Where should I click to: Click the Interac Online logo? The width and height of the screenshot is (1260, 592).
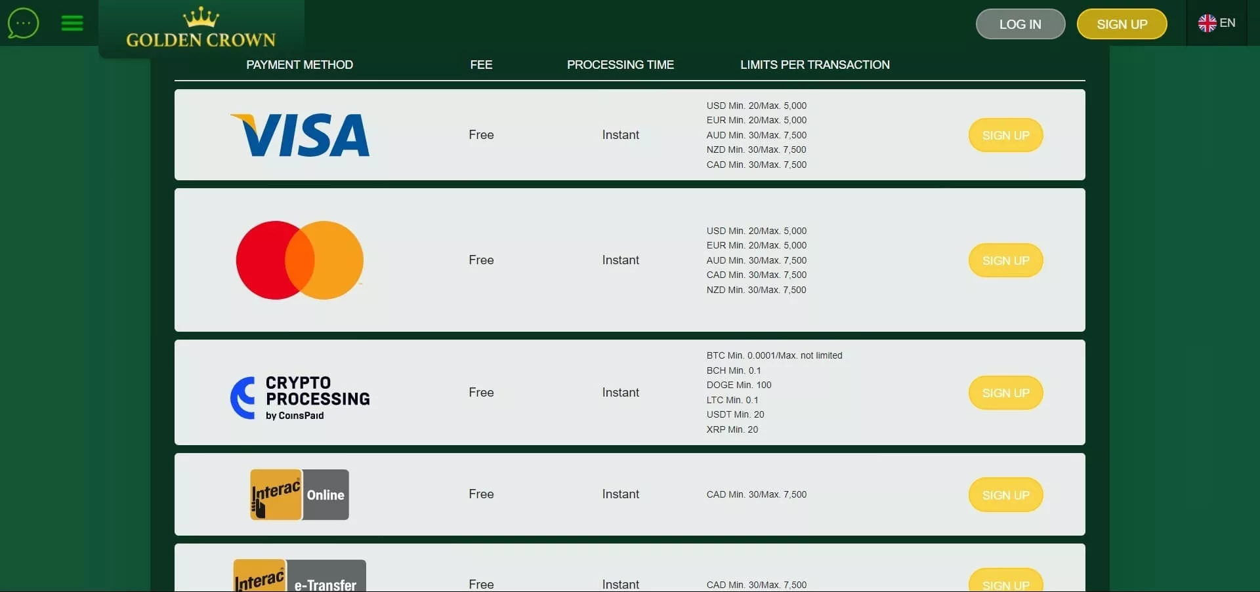299,495
